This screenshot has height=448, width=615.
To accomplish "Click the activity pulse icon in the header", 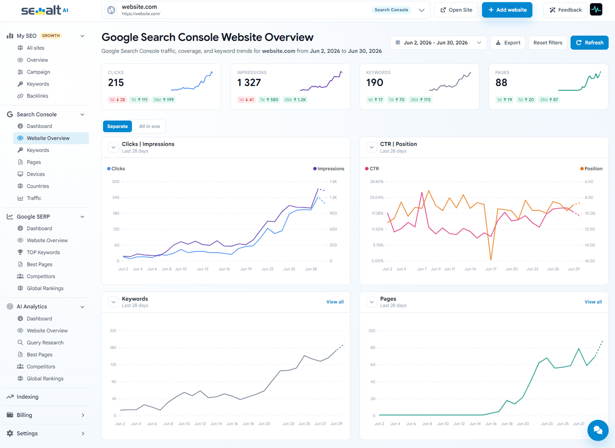I will [596, 9].
